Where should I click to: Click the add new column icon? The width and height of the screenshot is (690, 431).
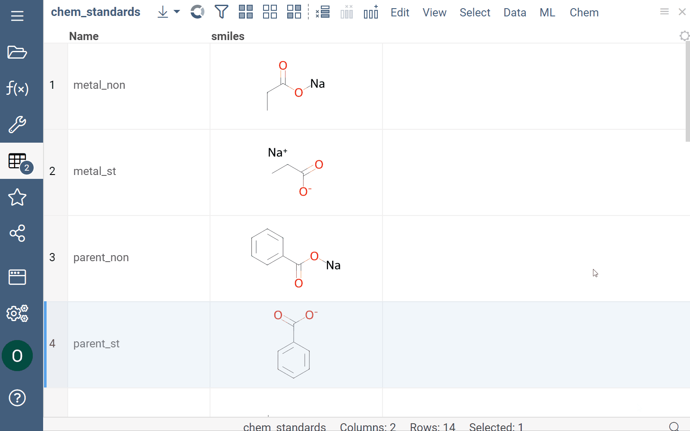click(371, 12)
